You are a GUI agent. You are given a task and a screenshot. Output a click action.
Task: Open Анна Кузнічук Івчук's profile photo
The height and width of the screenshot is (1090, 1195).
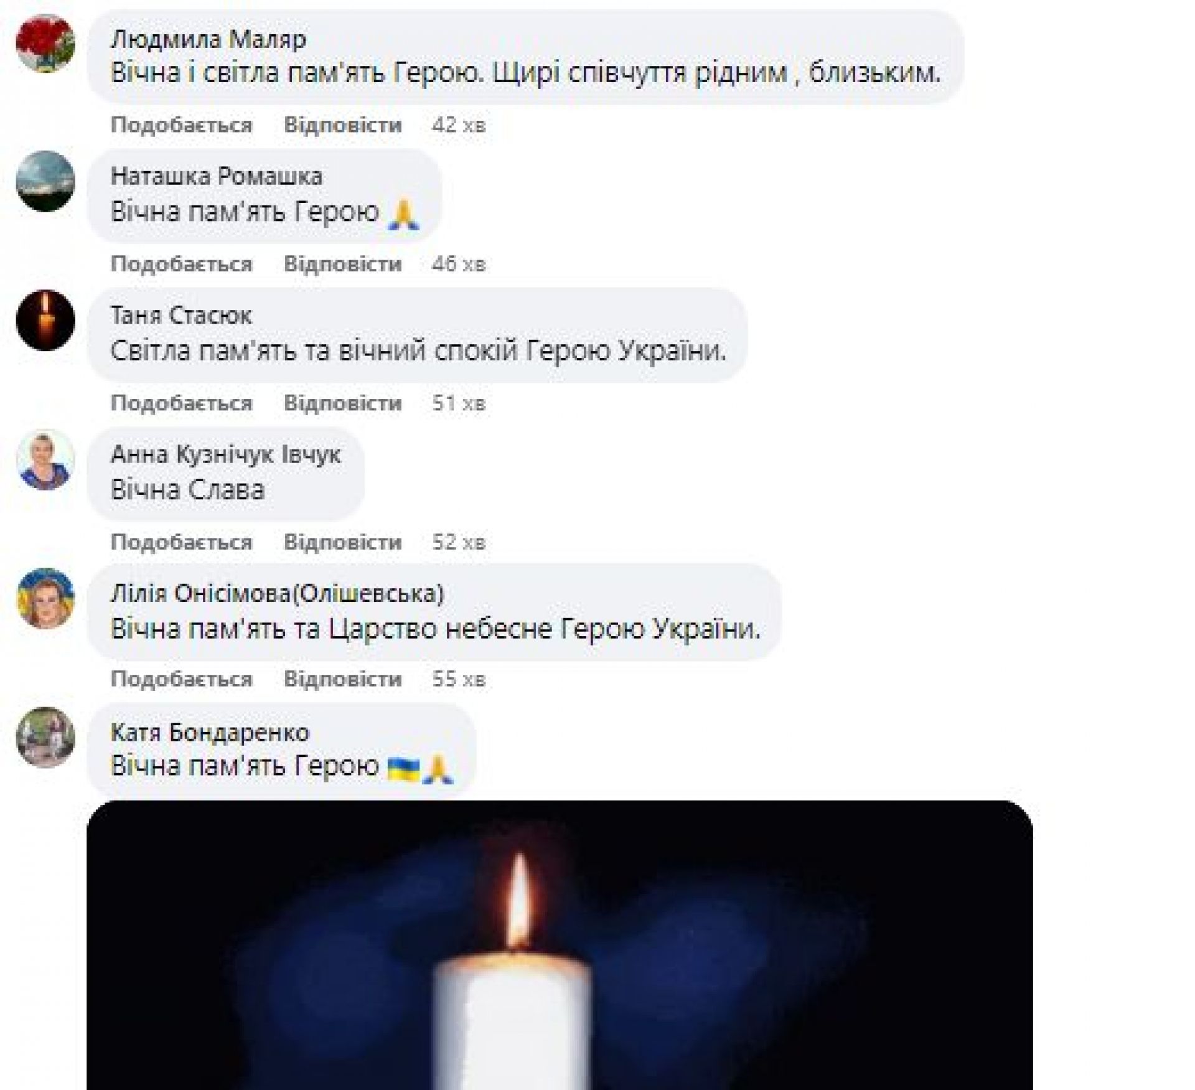pyautogui.click(x=45, y=459)
